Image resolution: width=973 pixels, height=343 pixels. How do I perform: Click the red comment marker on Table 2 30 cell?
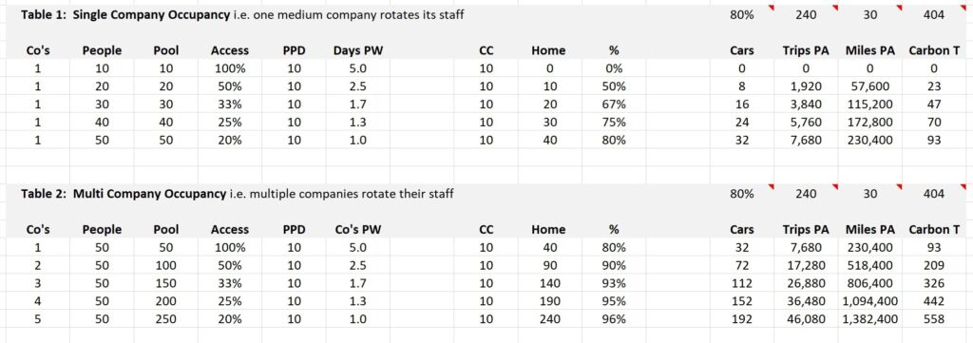point(899,186)
